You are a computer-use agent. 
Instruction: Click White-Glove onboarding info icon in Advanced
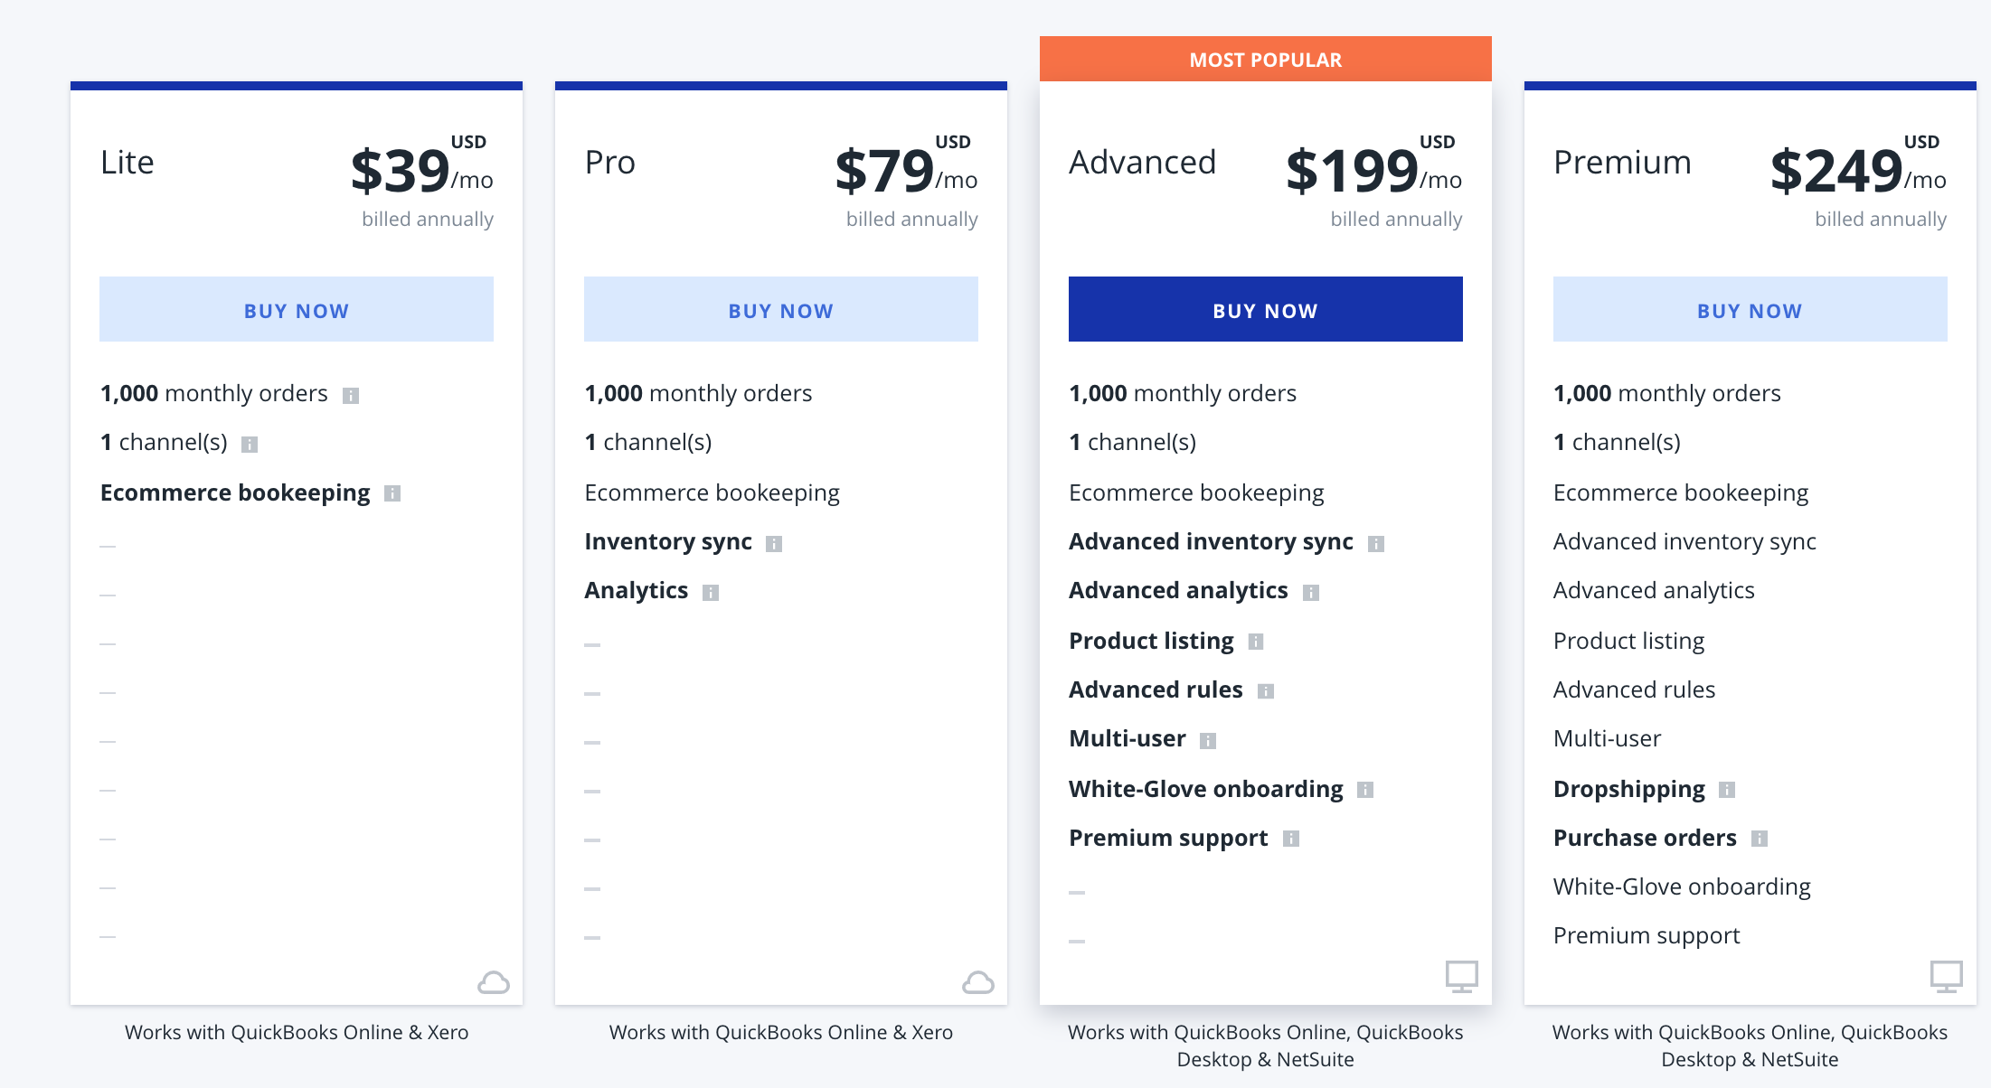coord(1365,790)
